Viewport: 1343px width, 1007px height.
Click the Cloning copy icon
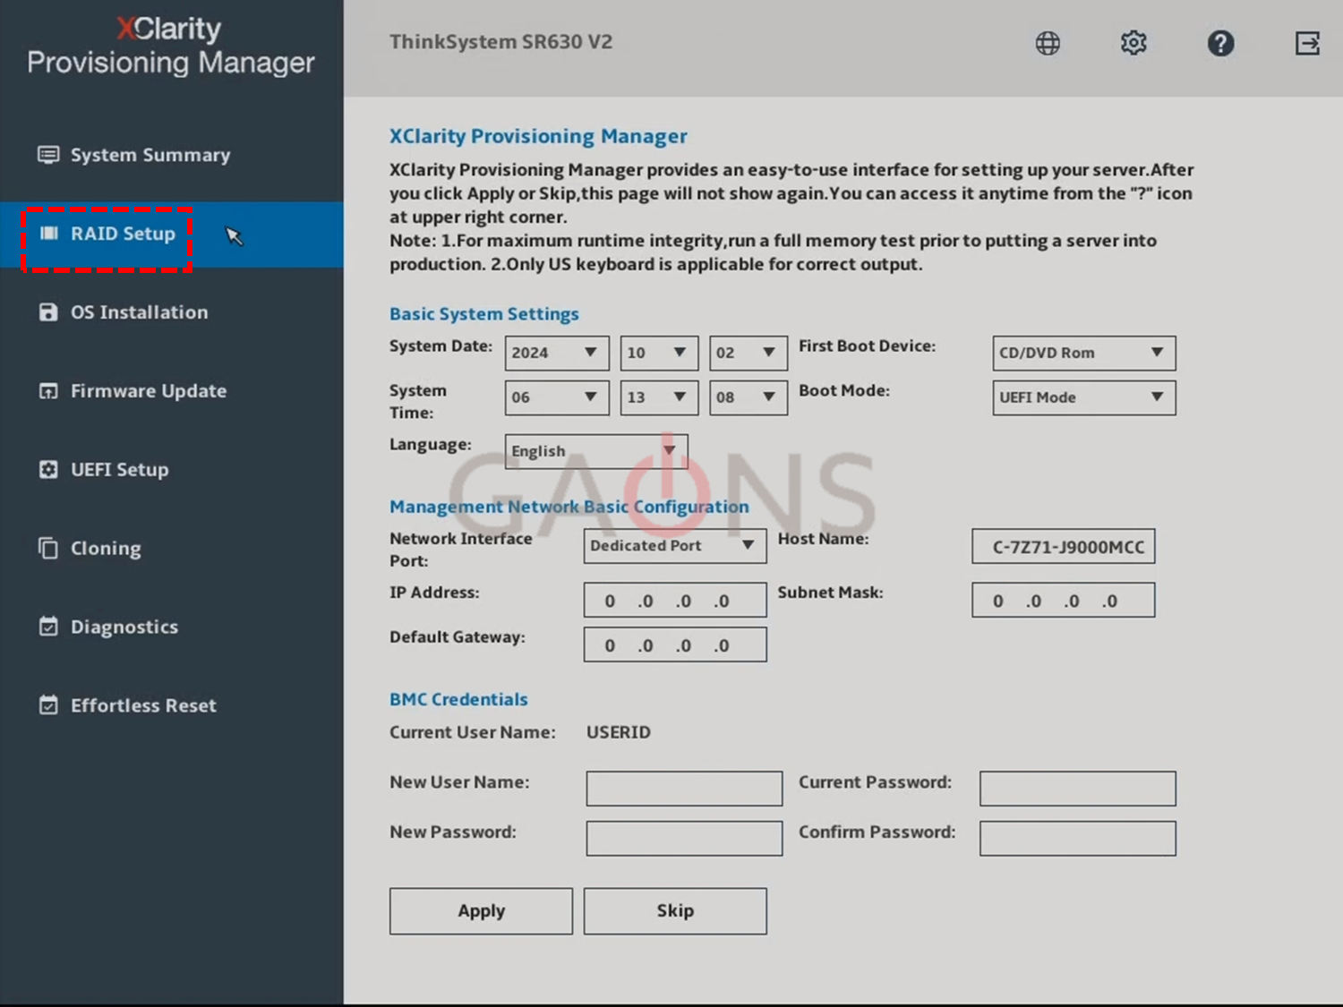click(48, 548)
